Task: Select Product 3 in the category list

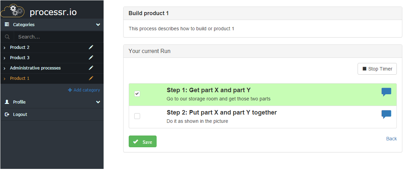Action: coord(20,57)
